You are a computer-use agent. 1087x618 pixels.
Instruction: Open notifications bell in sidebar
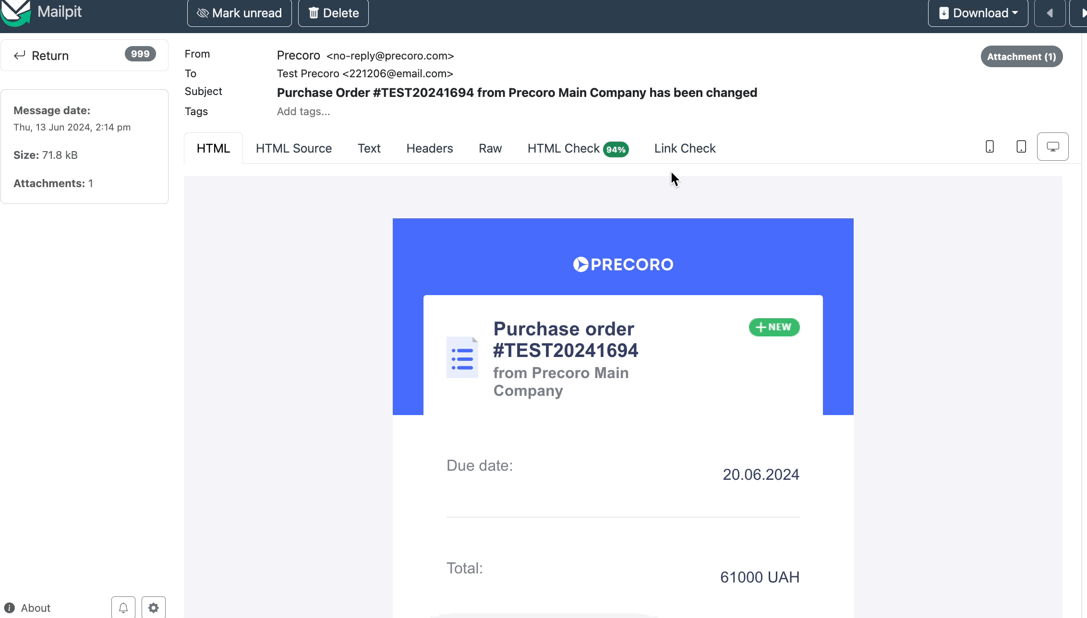coord(123,607)
